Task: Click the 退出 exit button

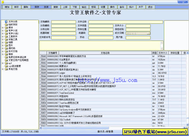Action: [150, 7]
